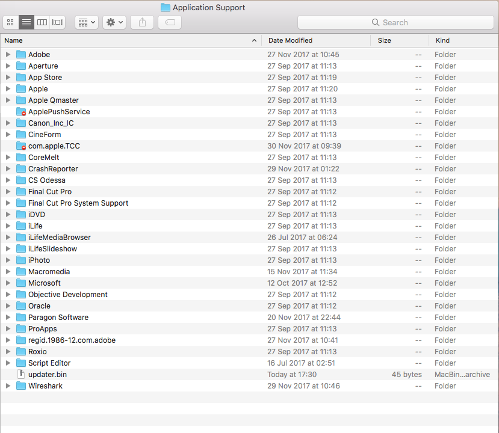
Task: Sort by Kind column header
Action: (463, 40)
